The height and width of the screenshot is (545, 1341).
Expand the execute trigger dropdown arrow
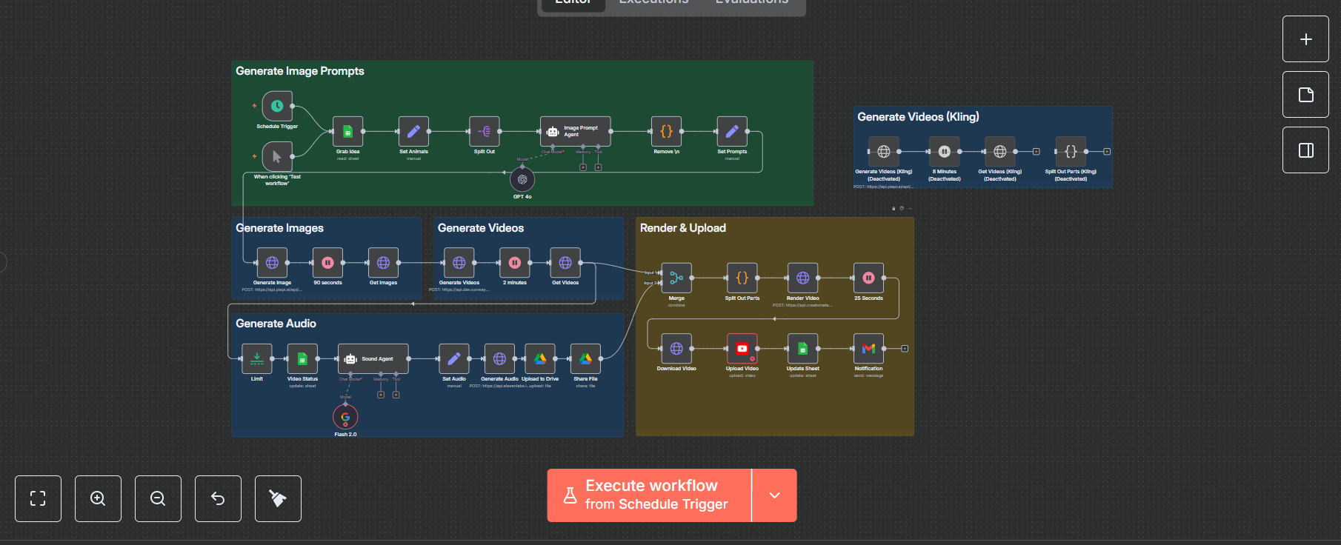tap(774, 495)
